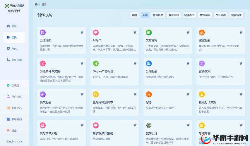Click 创作 in the breadcrumb
Image resolution: width=250 pixels, height=146 pixels.
point(44,4)
